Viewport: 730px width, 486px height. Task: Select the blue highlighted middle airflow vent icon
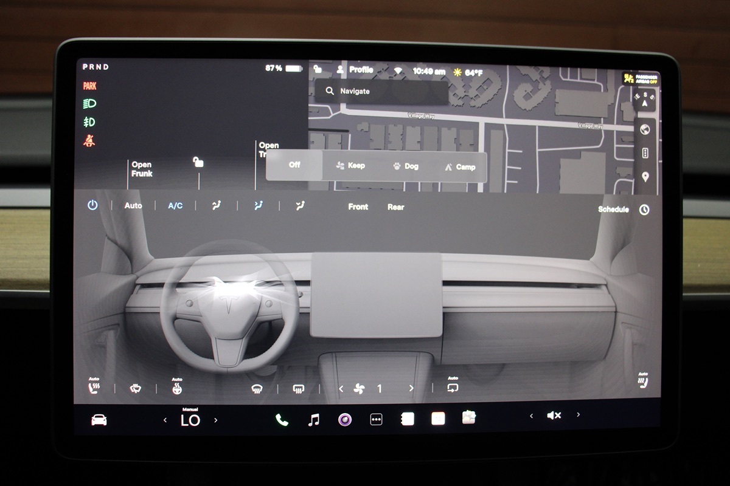click(x=259, y=206)
